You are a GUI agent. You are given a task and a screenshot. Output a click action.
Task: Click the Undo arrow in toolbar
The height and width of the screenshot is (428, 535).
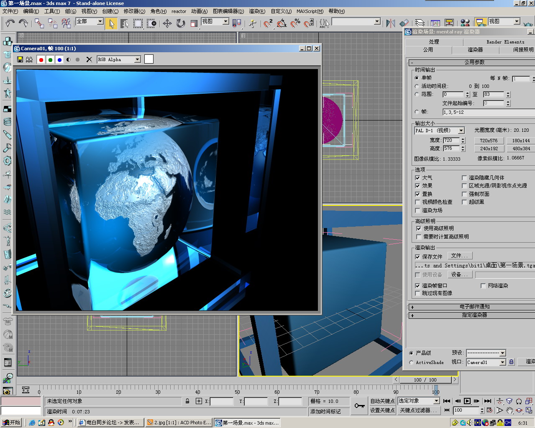(10, 23)
